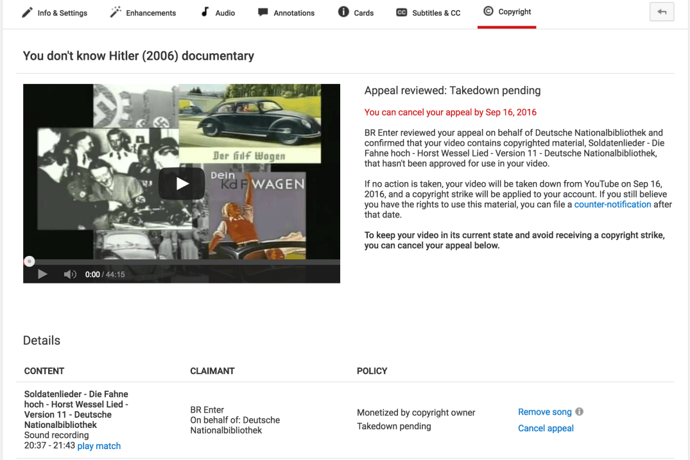The image size is (690, 460).
Task: Click the Annotations speech bubble icon
Action: pyautogui.click(x=263, y=12)
